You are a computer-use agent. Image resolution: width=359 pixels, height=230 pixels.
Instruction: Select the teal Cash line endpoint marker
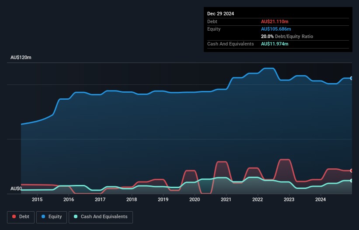[x=352, y=181]
